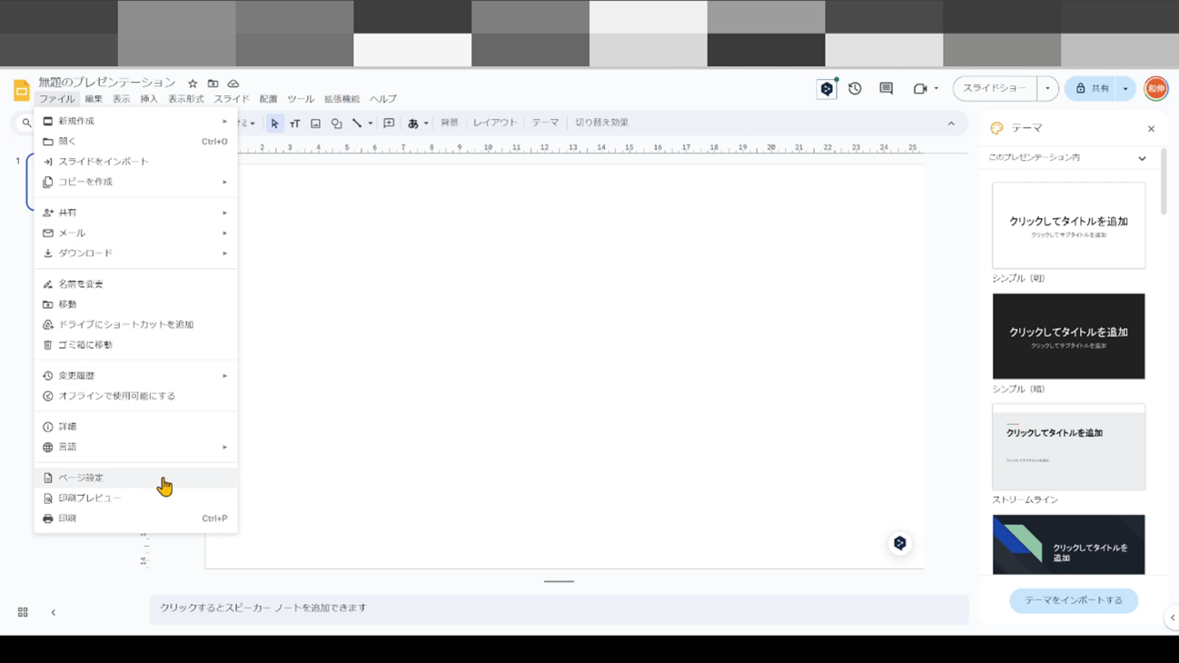Open スライドショー options dropdown arrow
Screen dimensions: 1179x663
(1047, 88)
